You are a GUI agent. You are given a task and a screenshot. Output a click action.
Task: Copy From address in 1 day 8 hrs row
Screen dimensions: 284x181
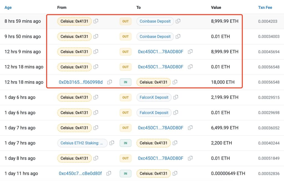(96, 158)
